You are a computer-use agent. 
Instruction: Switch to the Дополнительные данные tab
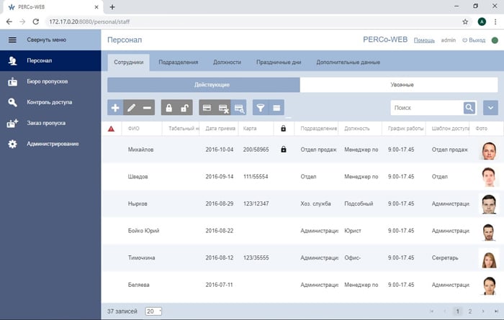point(348,63)
